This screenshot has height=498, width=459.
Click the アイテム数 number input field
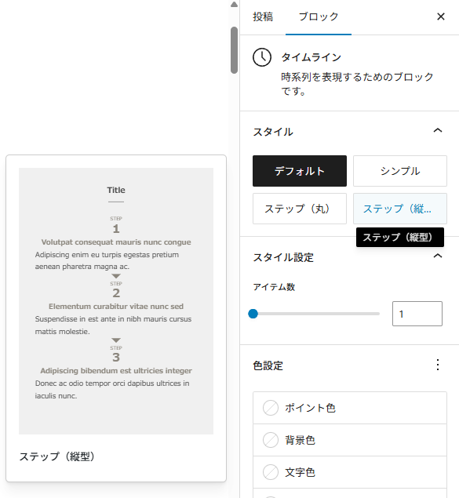pos(417,314)
